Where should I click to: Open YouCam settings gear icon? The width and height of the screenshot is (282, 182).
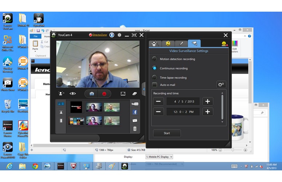pos(119,35)
